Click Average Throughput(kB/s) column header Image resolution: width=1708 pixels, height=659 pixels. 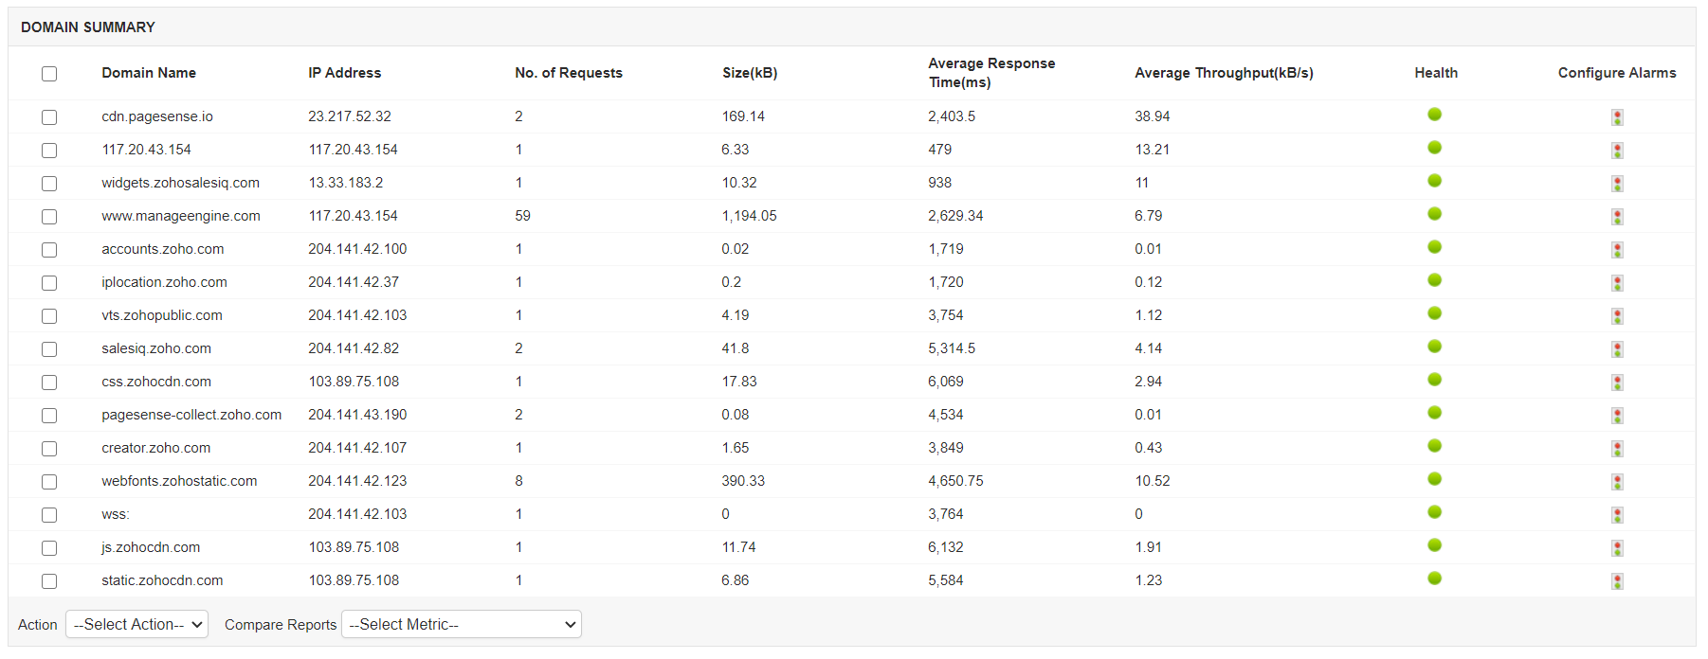(1224, 73)
